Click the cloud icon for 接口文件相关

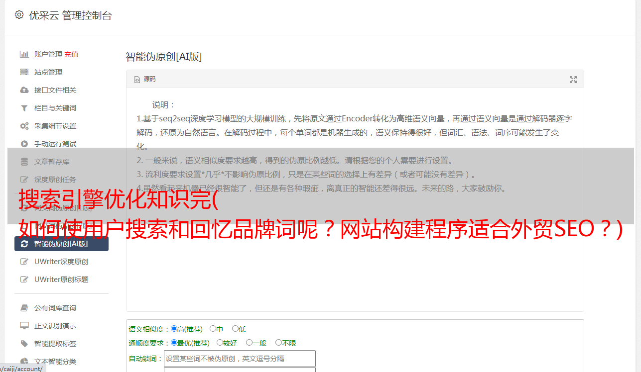pos(24,90)
